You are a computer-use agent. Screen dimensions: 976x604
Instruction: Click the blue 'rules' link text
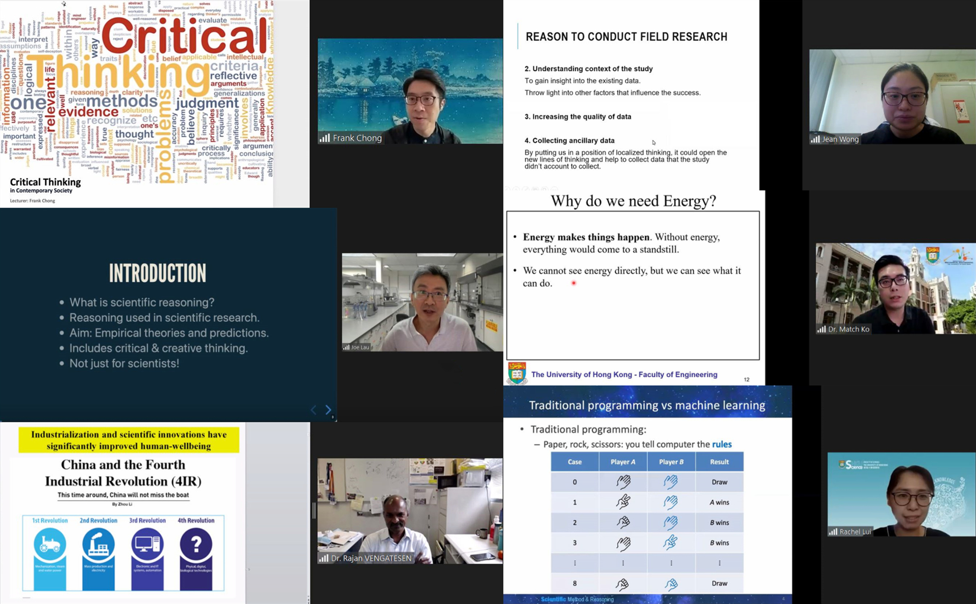tap(722, 444)
